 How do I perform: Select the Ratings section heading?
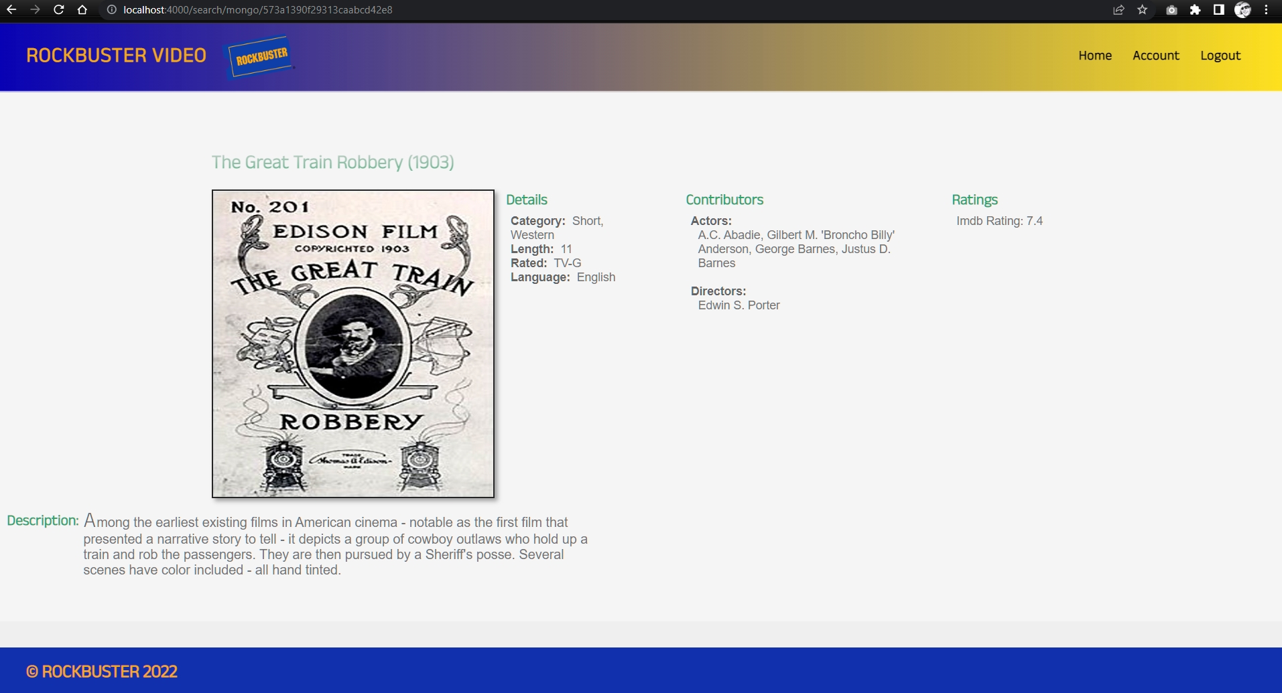[974, 200]
